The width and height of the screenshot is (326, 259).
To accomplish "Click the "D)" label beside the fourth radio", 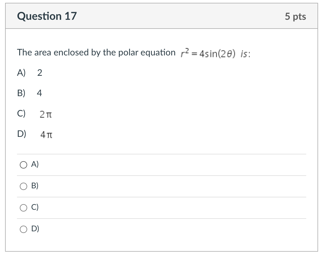I will coord(35,229).
